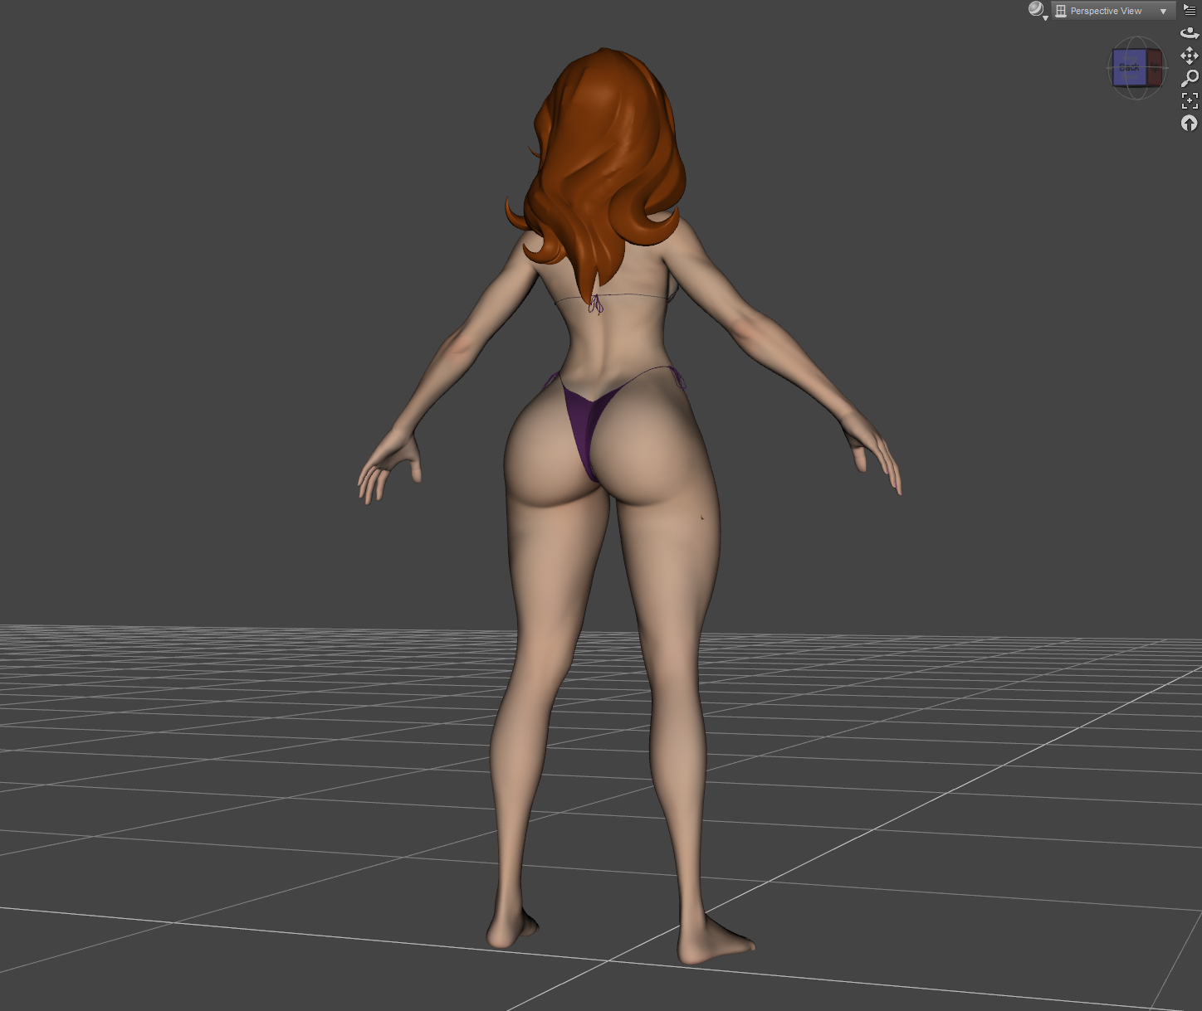Open the viewport options menu icon

click(x=1190, y=10)
